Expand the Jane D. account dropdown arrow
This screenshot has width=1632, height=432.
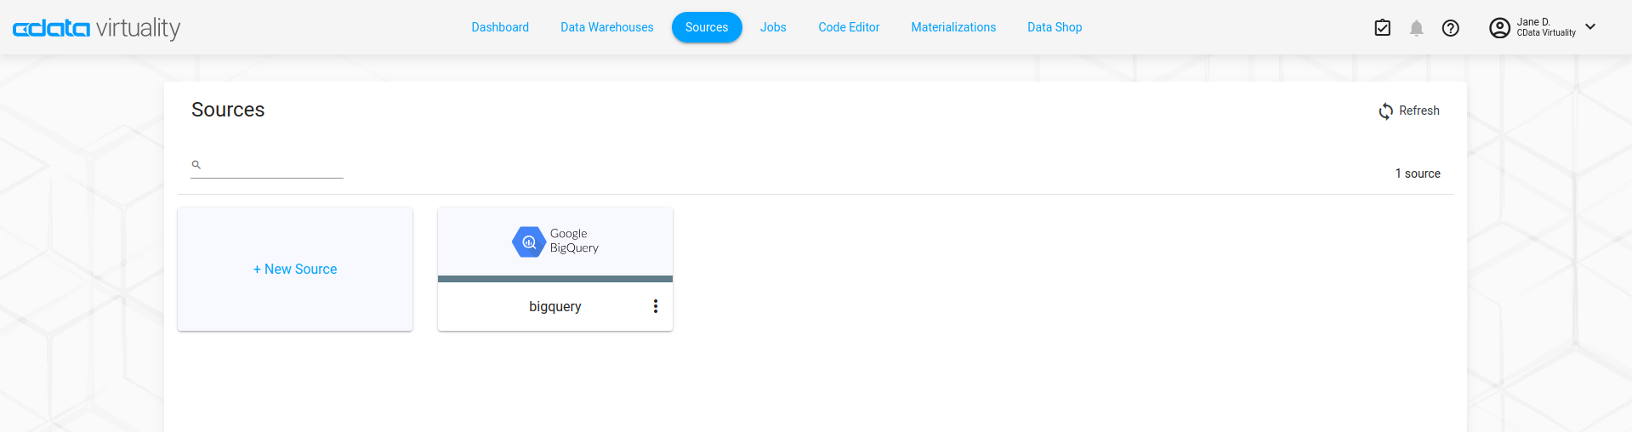(1589, 27)
